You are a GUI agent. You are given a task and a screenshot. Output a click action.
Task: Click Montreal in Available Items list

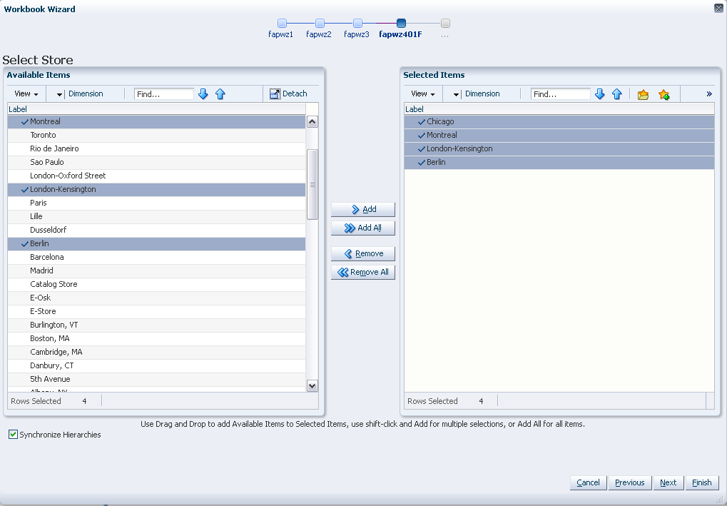coord(157,121)
